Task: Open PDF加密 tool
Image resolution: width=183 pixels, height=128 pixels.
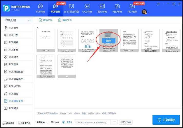Action: click(17, 57)
